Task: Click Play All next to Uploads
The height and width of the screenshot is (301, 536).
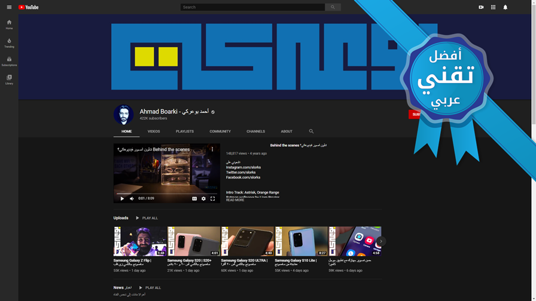Action: click(147, 218)
